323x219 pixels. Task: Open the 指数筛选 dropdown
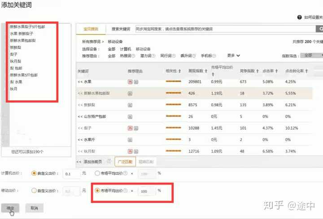(x=311, y=56)
